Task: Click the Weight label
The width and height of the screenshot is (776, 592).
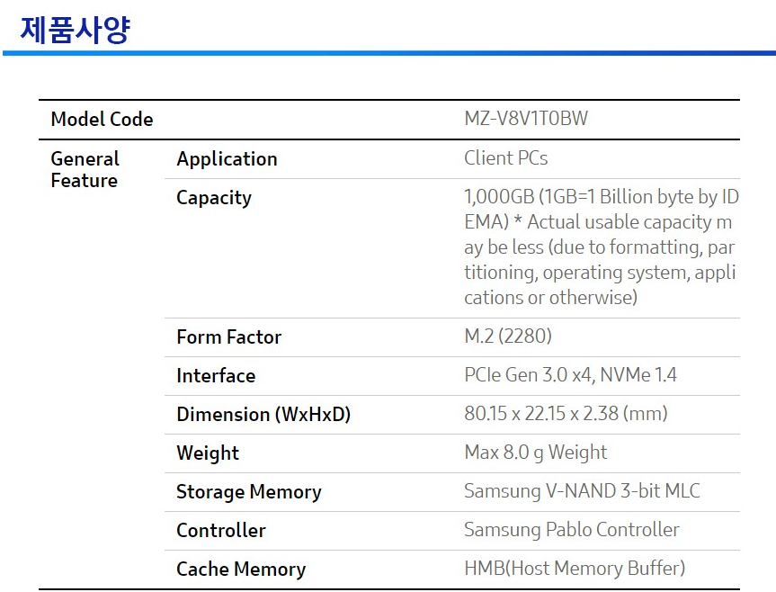Action: pyautogui.click(x=208, y=453)
